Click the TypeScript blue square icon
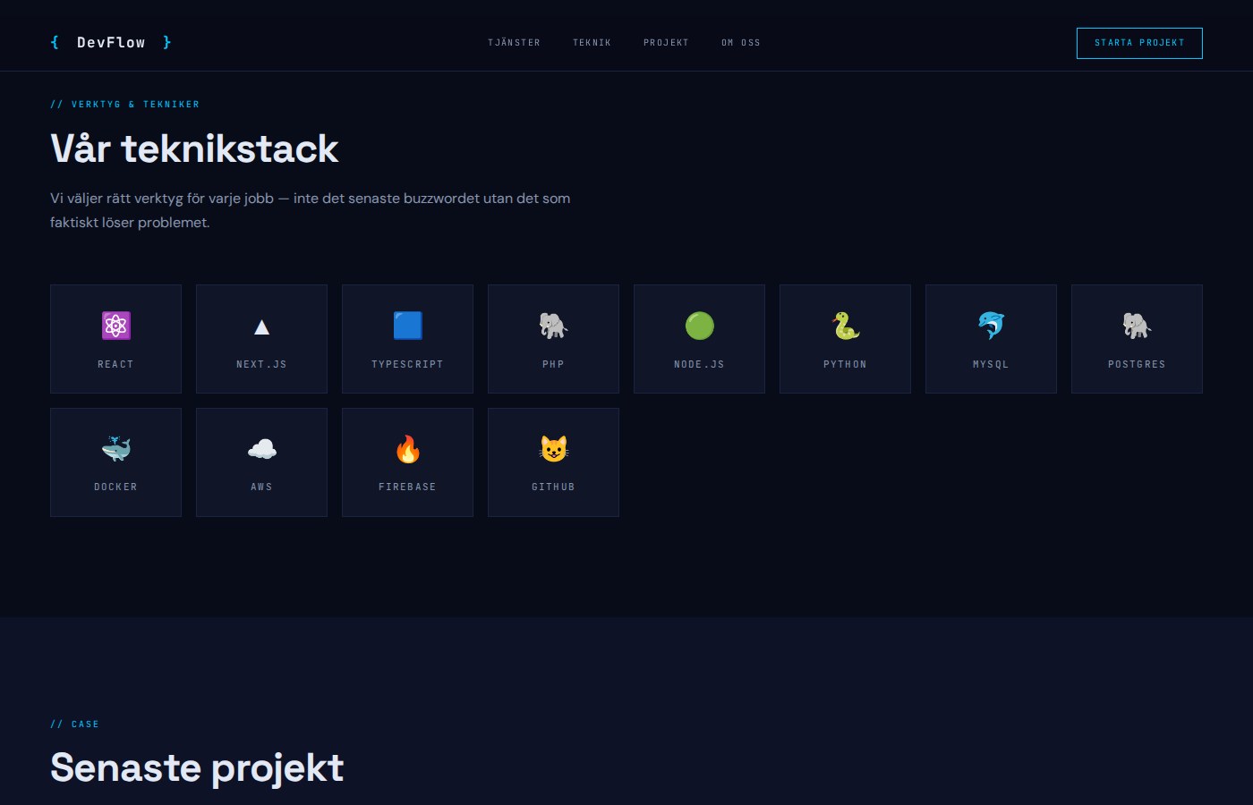This screenshot has height=805, width=1253. tap(407, 326)
